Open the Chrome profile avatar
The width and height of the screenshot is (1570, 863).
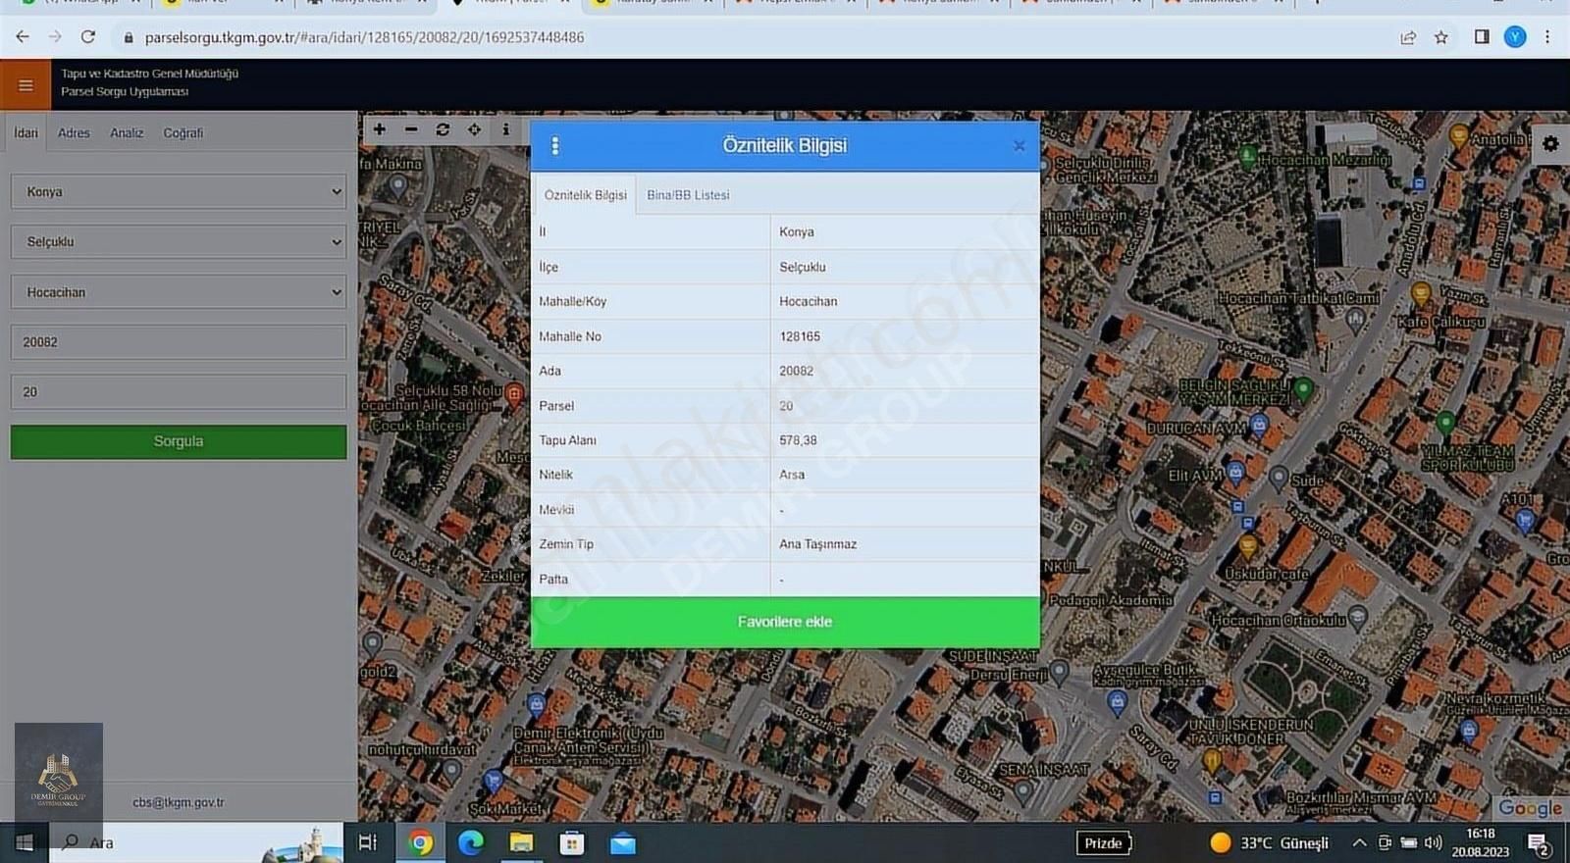tap(1515, 37)
